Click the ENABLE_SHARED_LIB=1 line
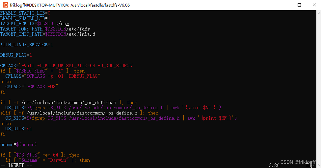Viewport: 321px width, 168px height. (25, 18)
